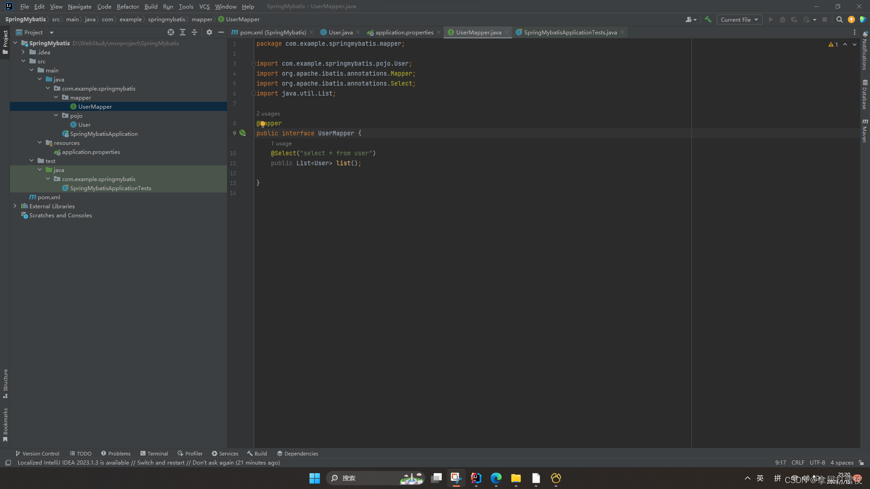
Task: Click Expand All in Project panel
Action: pos(183,32)
